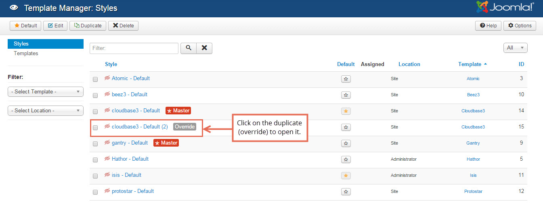Click the preview eye icon beside cloudbase3 - Default (2)
The image size is (543, 203).
(107, 126)
